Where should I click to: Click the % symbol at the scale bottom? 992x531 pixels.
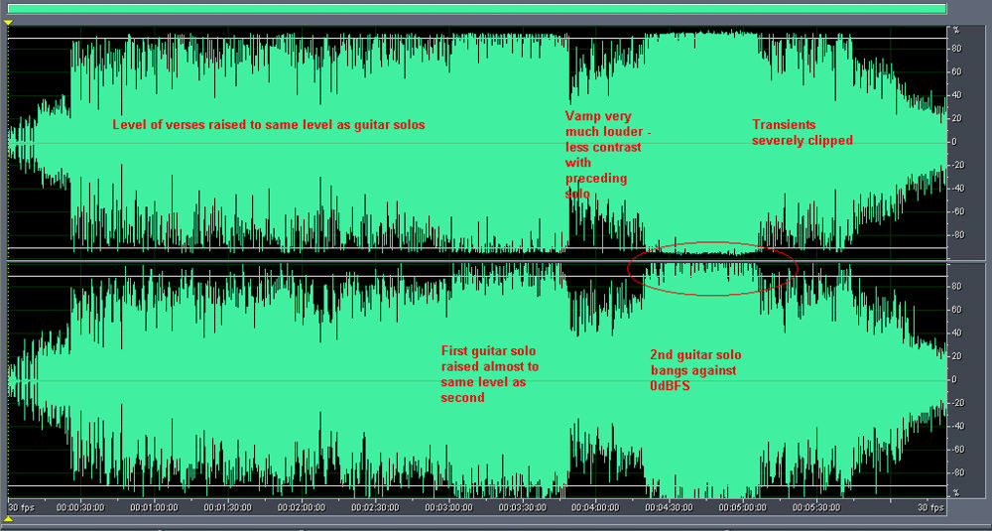pos(955,492)
